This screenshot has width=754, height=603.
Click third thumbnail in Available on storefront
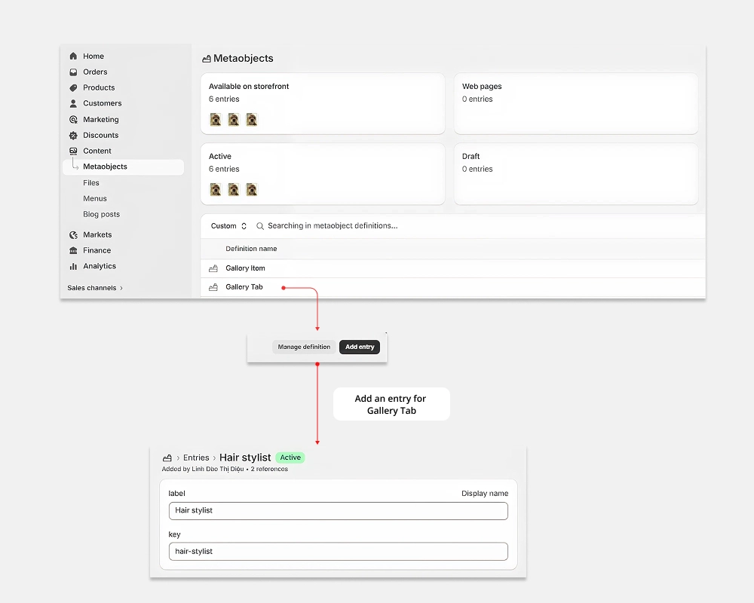click(252, 120)
